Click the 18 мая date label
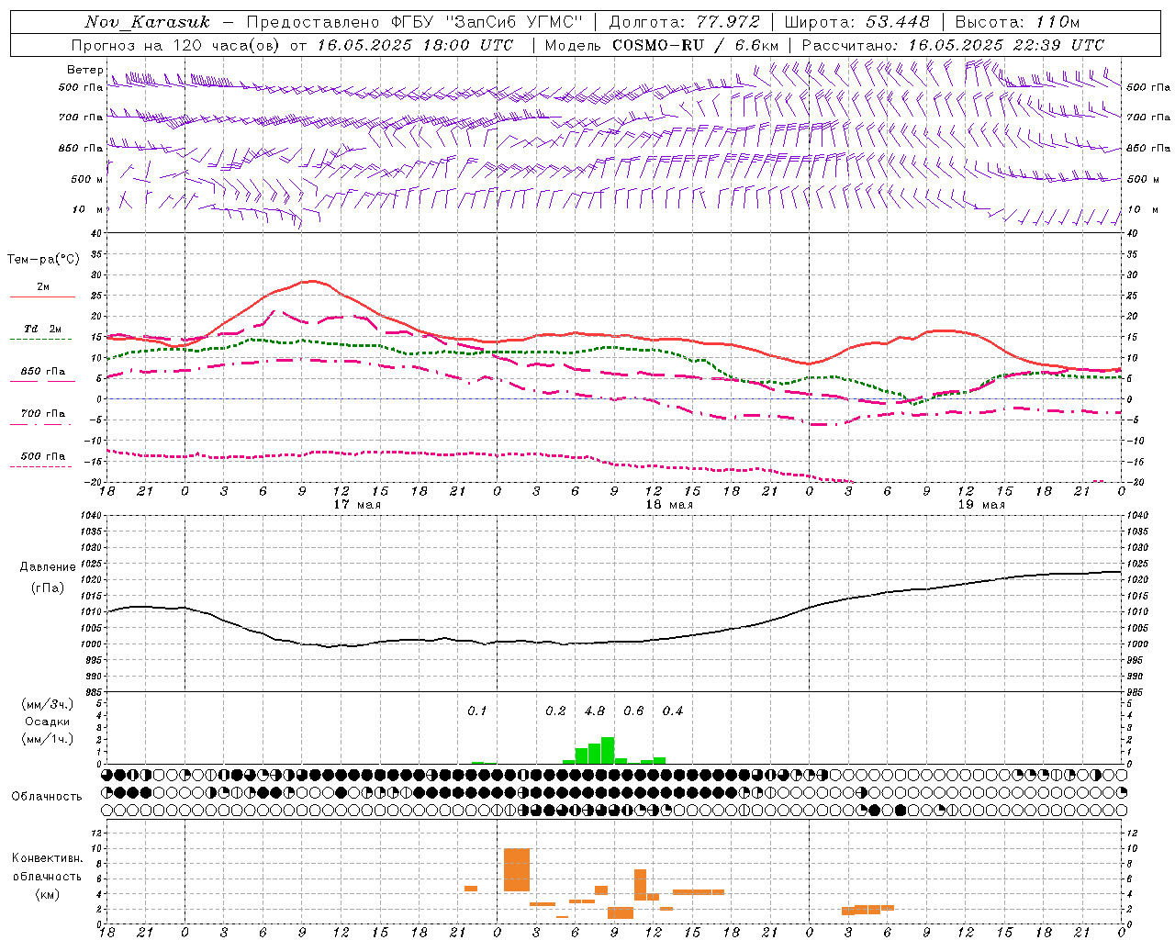Image resolution: width=1175 pixels, height=940 pixels. (x=669, y=505)
